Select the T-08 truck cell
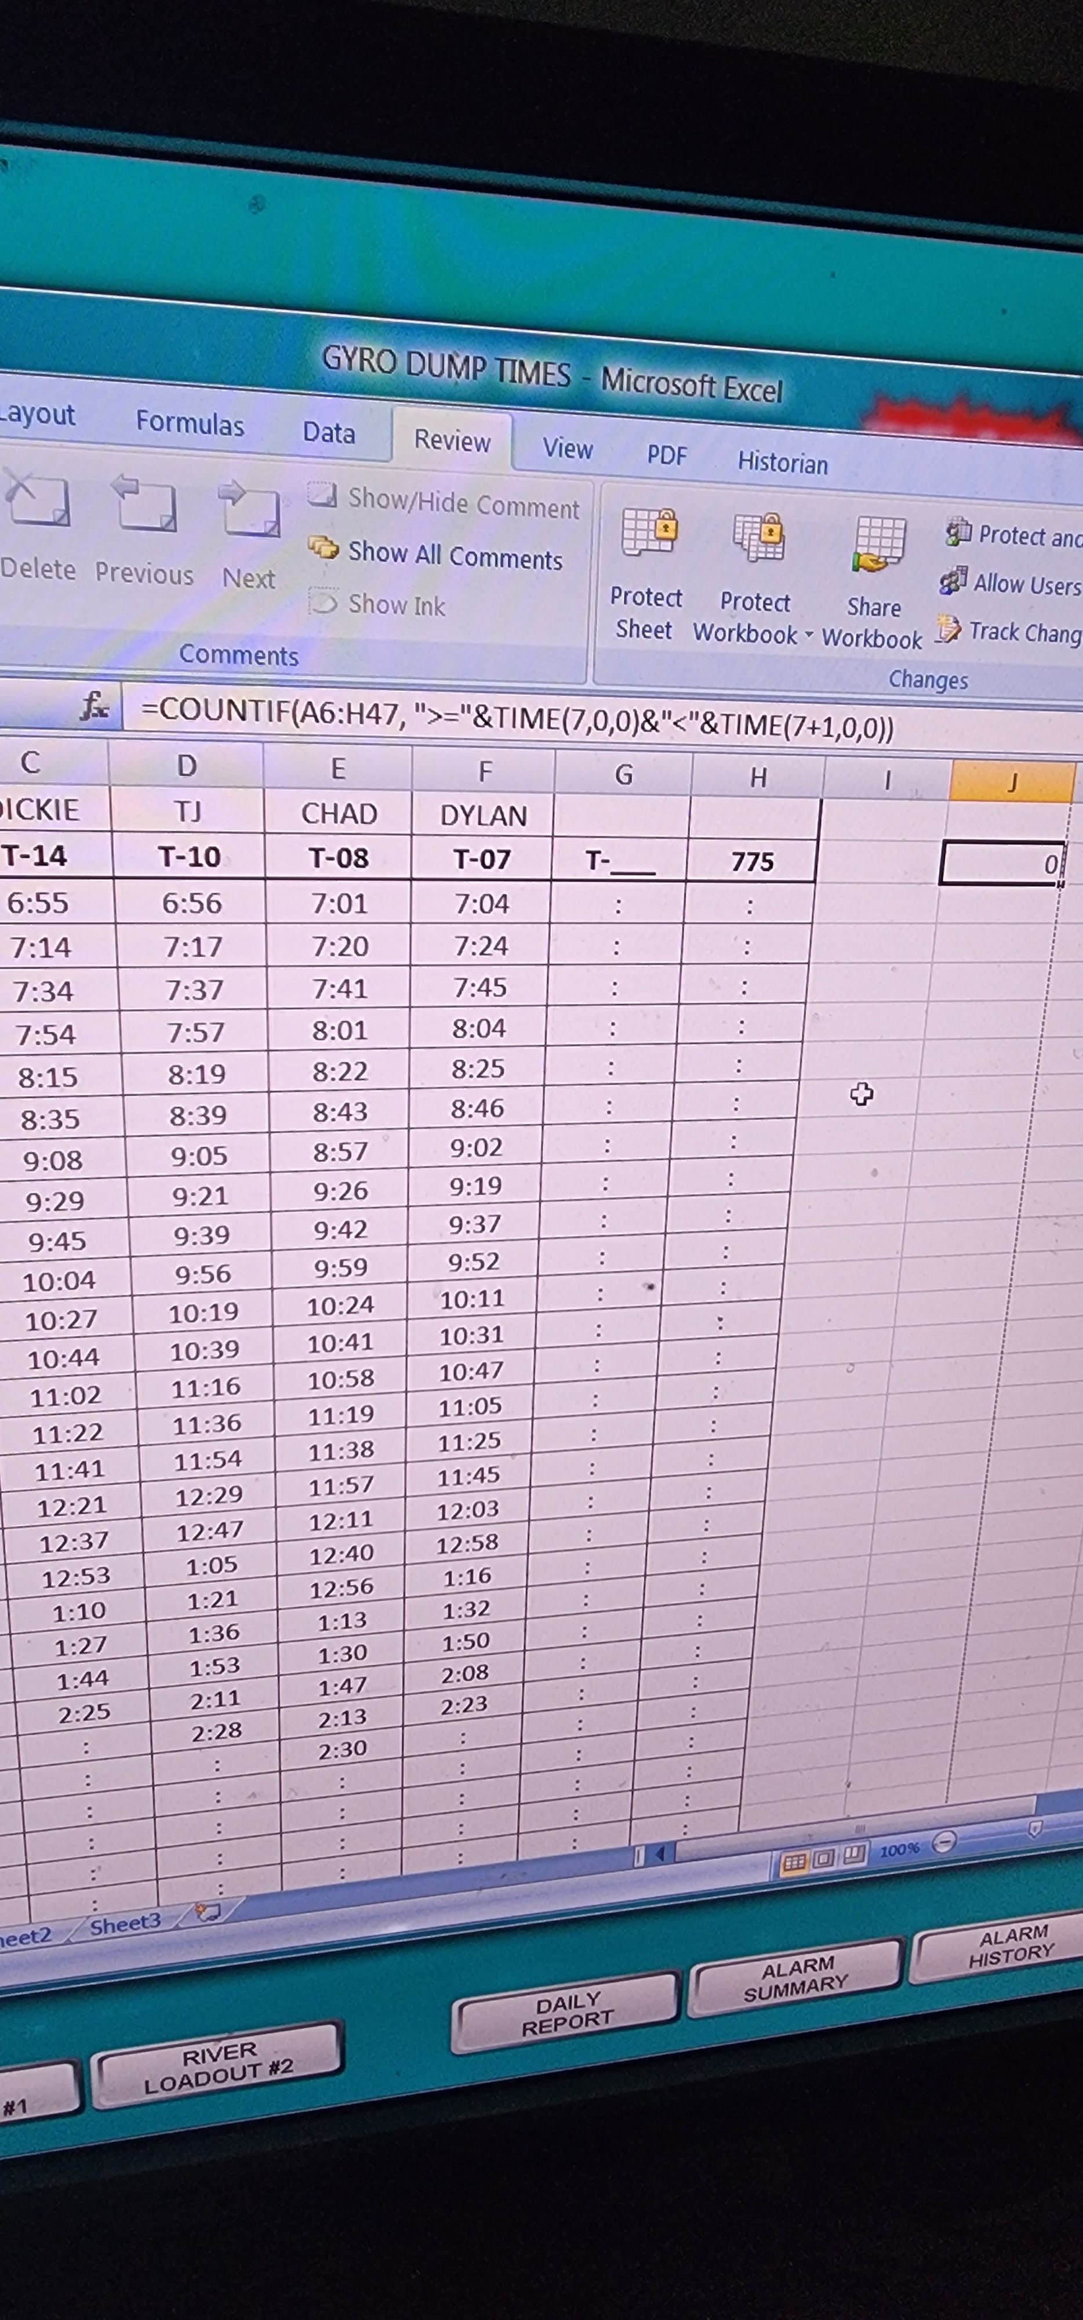 click(339, 857)
